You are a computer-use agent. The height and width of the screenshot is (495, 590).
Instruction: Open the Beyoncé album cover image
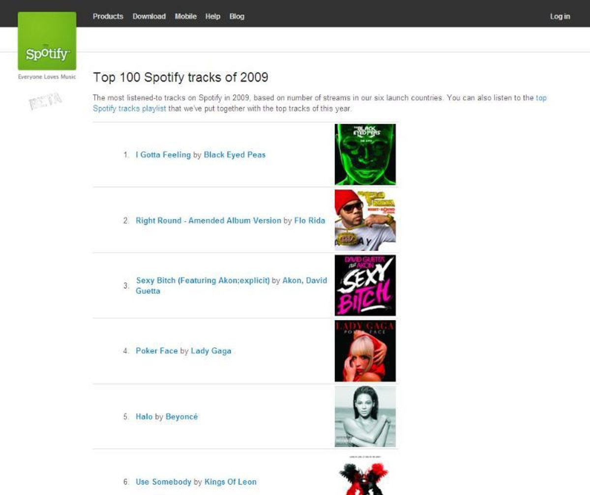365,416
